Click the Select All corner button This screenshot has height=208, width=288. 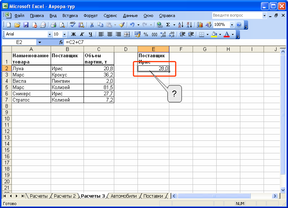pyautogui.click(x=7, y=49)
